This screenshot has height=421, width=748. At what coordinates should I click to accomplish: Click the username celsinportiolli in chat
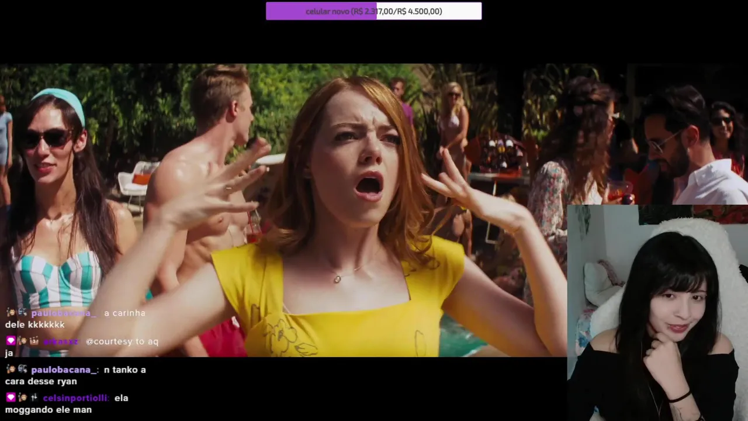tap(75, 398)
